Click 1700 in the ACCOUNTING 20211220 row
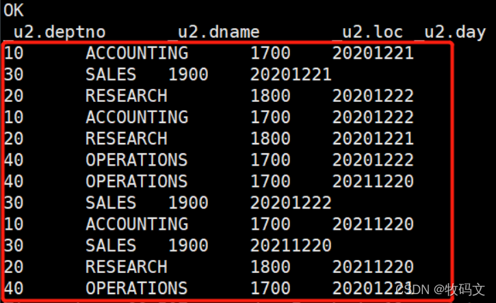496x303 pixels. (x=270, y=224)
